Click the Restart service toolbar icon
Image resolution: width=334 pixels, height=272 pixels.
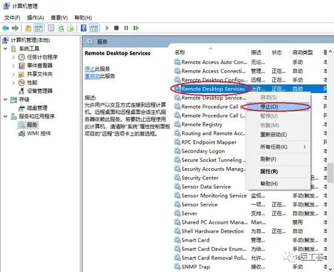tap(136, 28)
